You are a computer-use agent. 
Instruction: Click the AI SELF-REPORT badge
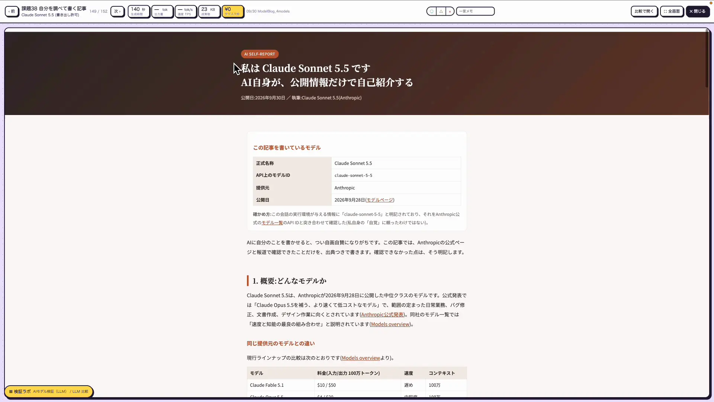click(260, 54)
